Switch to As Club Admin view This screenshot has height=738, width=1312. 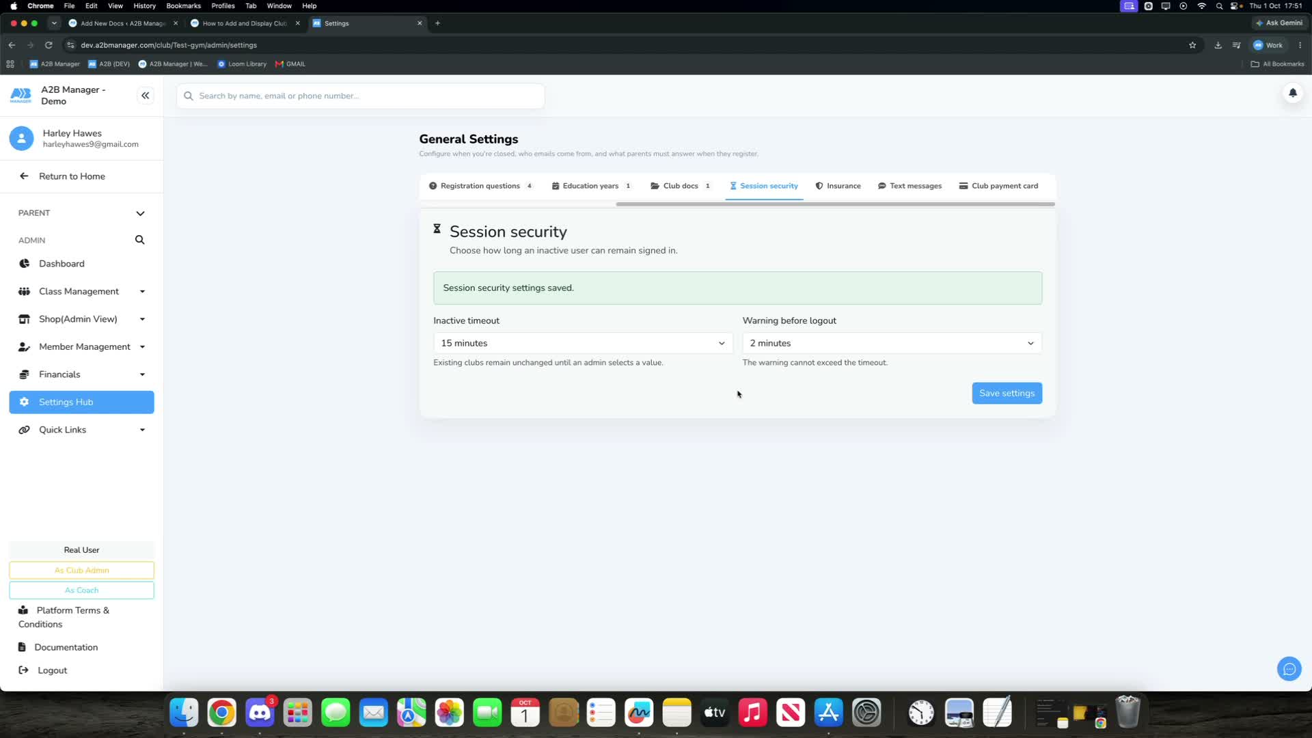pos(81,570)
